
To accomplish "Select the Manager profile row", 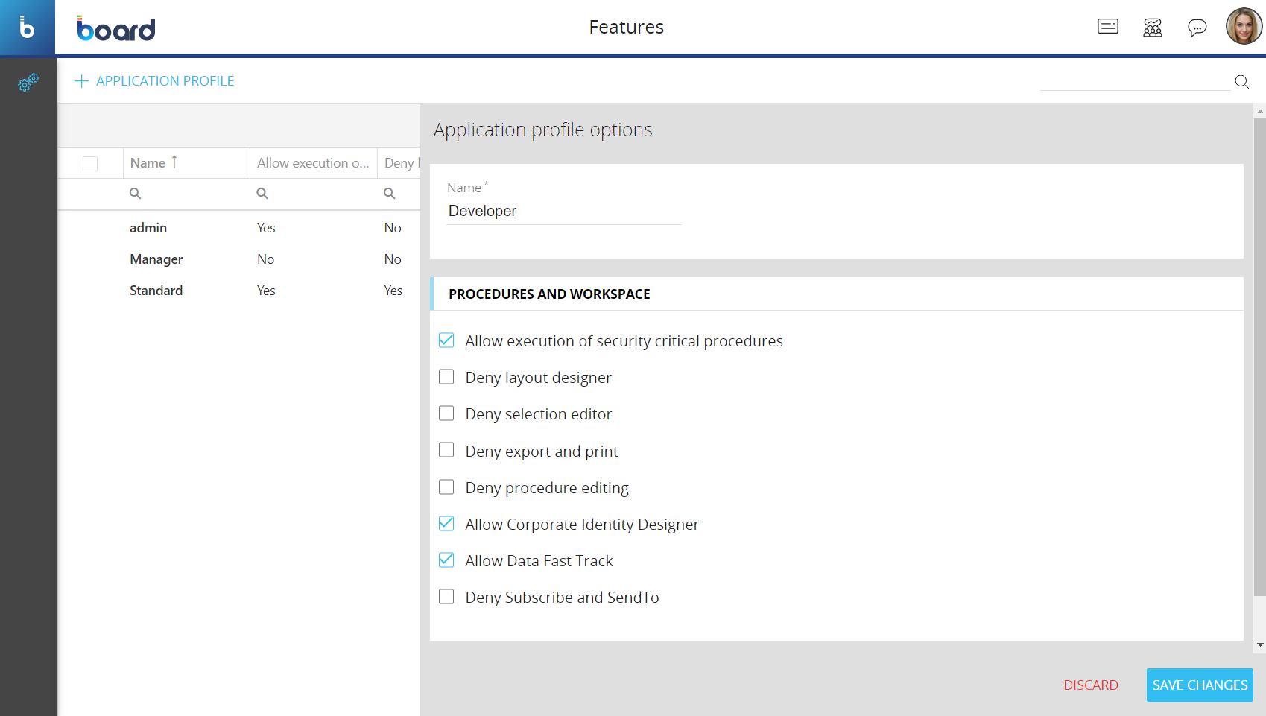I will 156,259.
